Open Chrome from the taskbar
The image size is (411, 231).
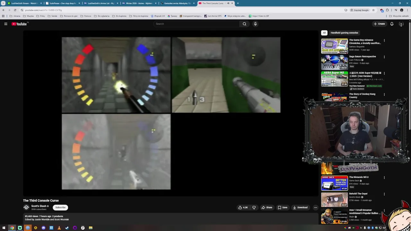click(x=12, y=228)
